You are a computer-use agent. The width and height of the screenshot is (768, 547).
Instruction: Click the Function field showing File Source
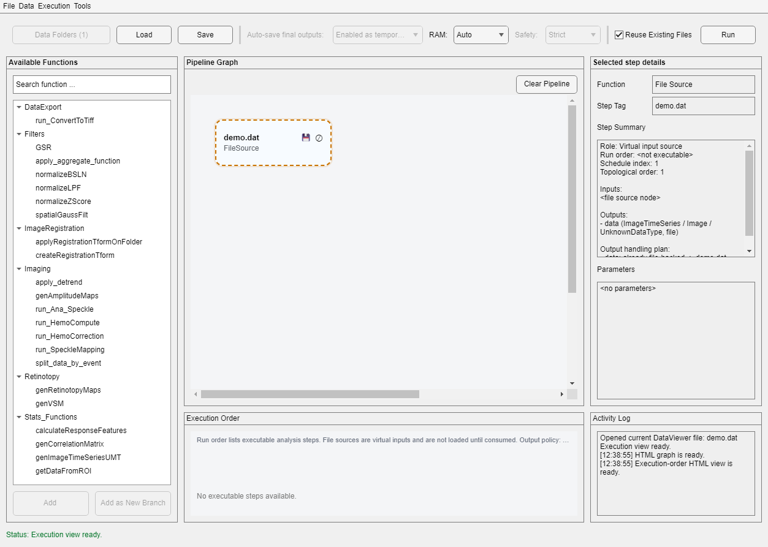click(704, 85)
